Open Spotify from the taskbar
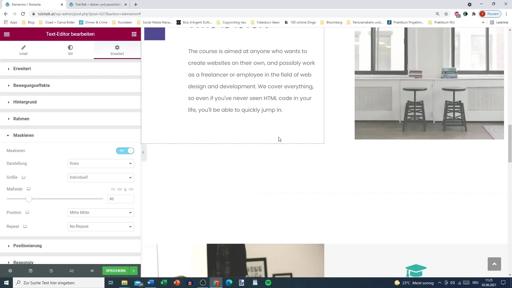Screen dimensions: 512x288 pyautogui.click(x=268, y=283)
